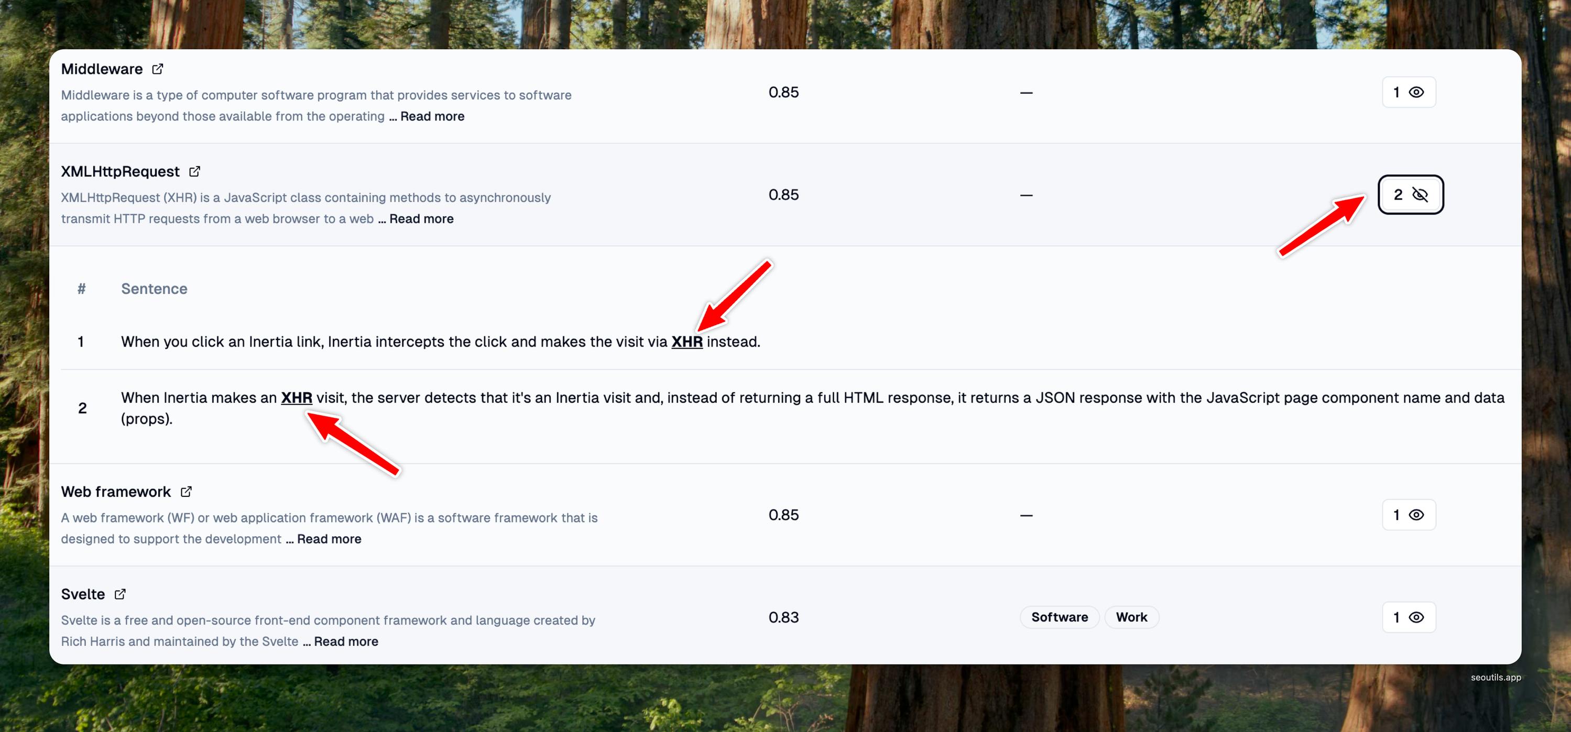The image size is (1571, 732).
Task: Open XMLHttpRequest external link icon
Action: click(194, 171)
